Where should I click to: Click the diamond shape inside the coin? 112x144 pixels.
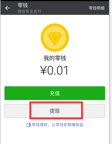point(55,39)
